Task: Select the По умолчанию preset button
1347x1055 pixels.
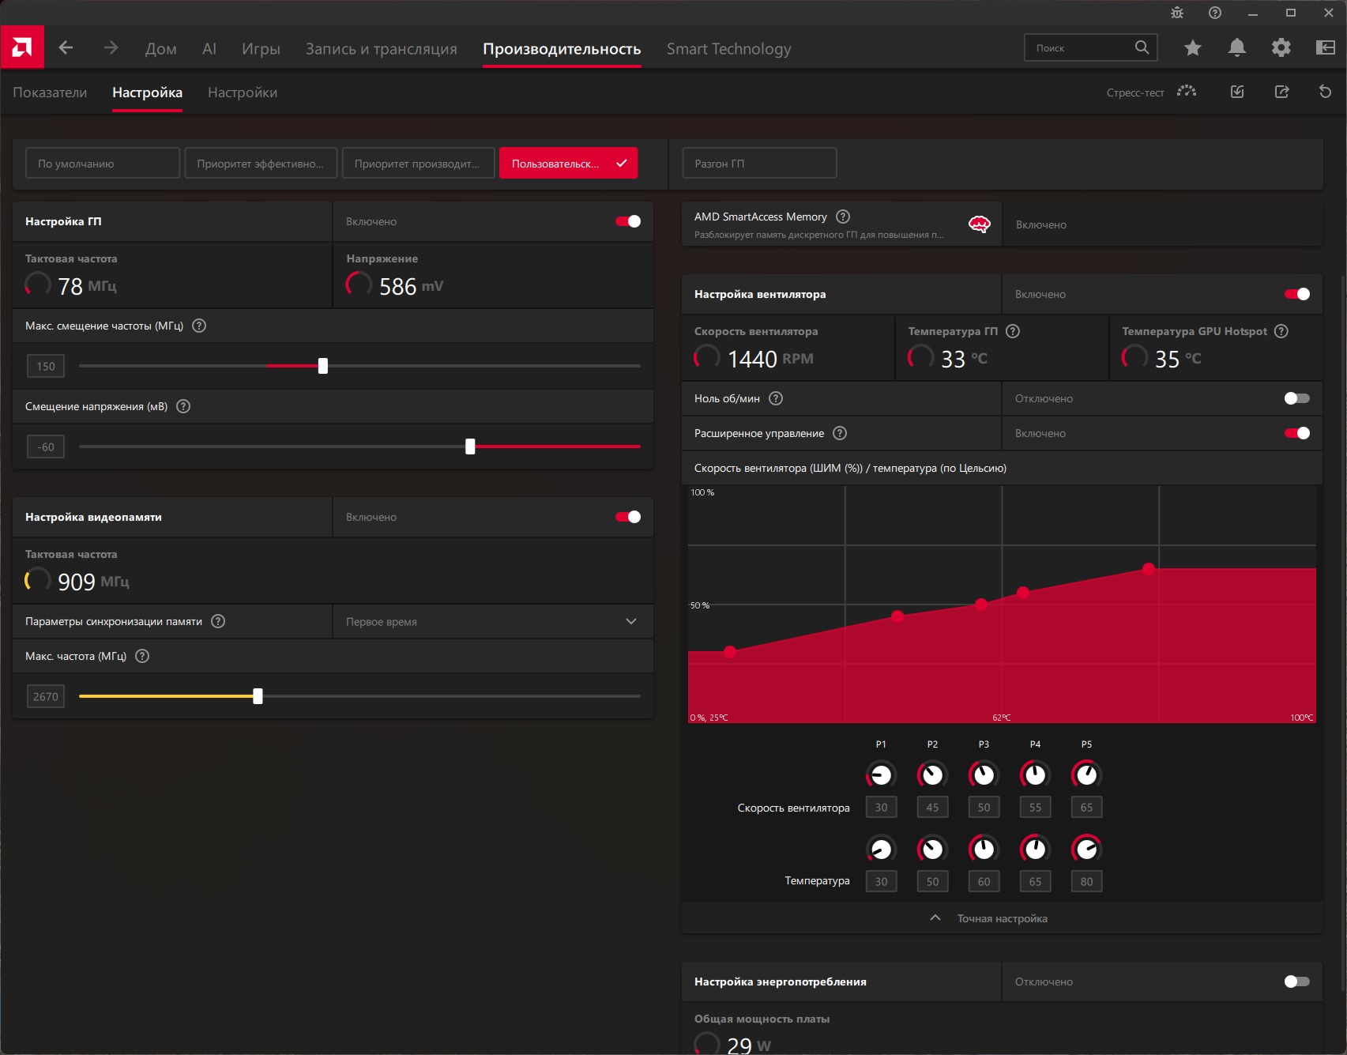Action: click(x=103, y=164)
